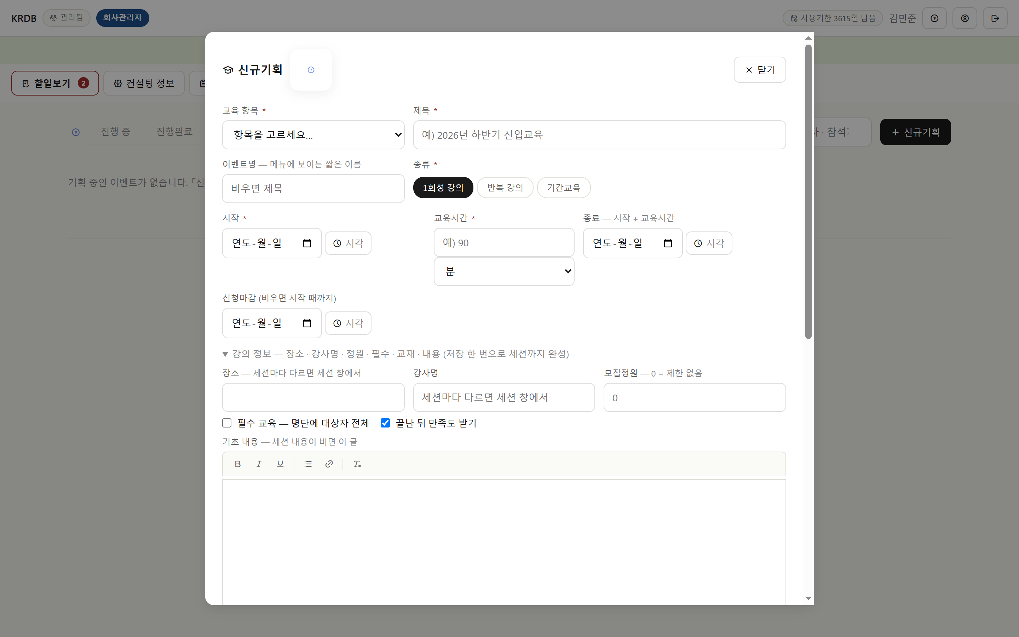Click the 종료 date field
This screenshot has width=1019, height=637.
(x=633, y=243)
